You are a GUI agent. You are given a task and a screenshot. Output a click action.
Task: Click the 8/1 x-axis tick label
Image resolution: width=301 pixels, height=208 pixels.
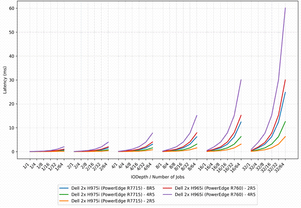(x=159, y=166)
